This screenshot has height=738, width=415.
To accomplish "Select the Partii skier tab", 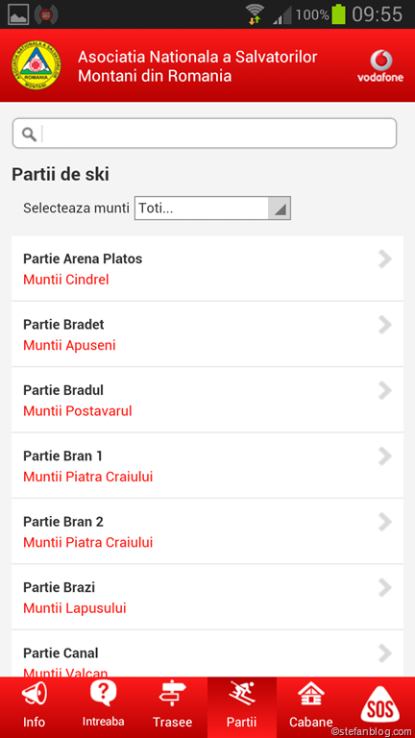I will 242,707.
